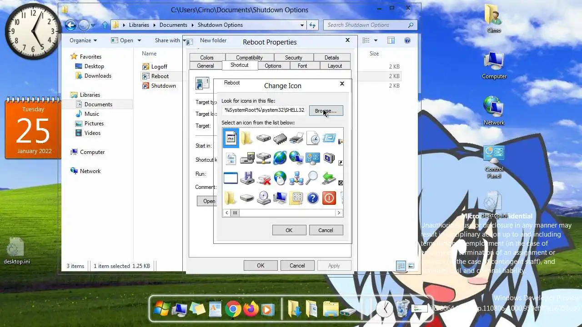Select the network drive with red X
This screenshot has height=327, width=582.
pyautogui.click(x=264, y=178)
